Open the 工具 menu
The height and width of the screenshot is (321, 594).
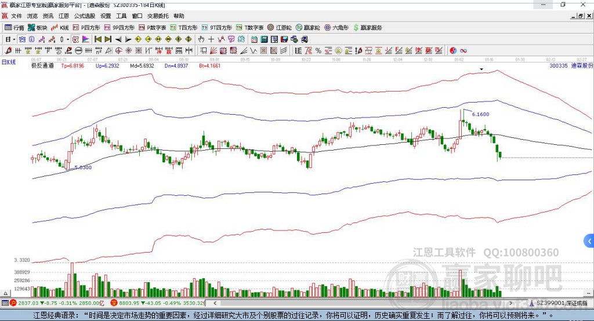pos(121,16)
